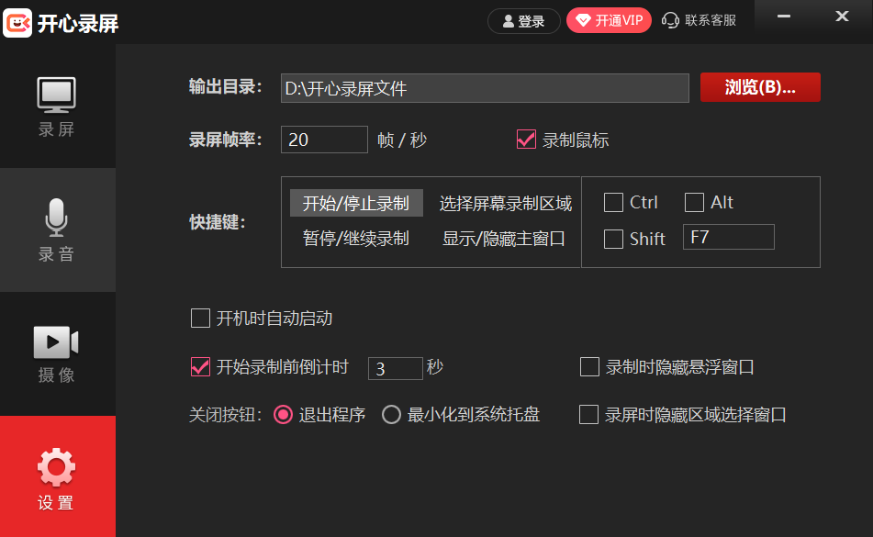Toggle the Shift modifier checkbox

pos(611,239)
